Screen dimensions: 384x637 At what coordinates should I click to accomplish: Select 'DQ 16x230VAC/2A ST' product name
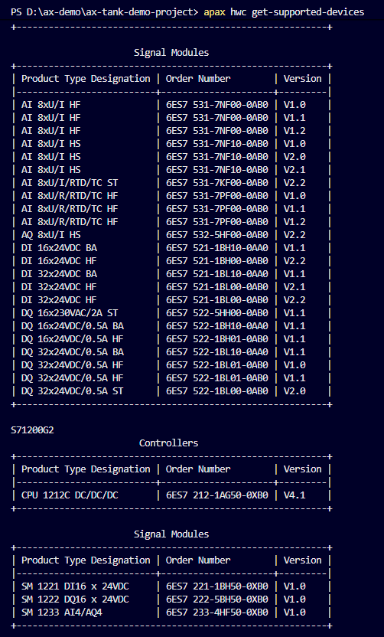70,313
